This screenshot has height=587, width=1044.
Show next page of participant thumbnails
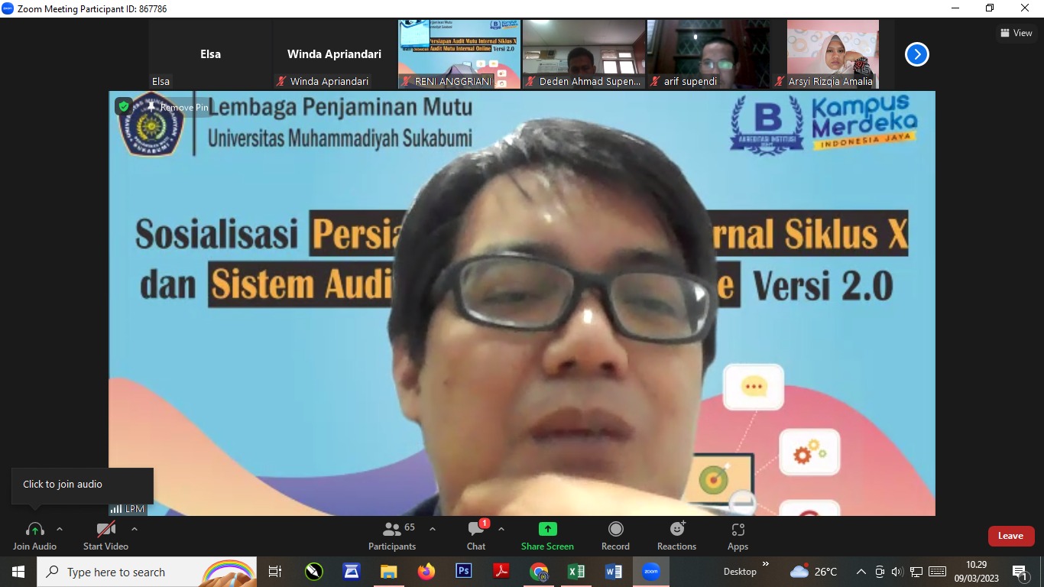tap(916, 54)
